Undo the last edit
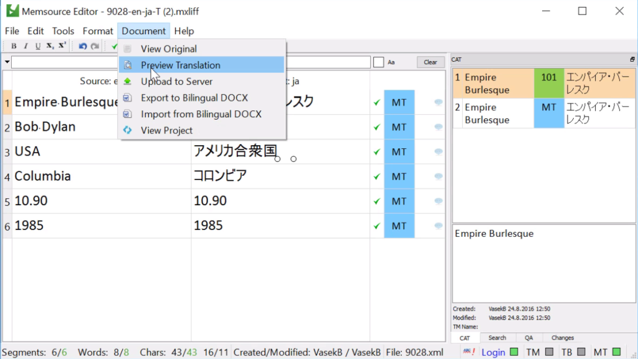 83,46
